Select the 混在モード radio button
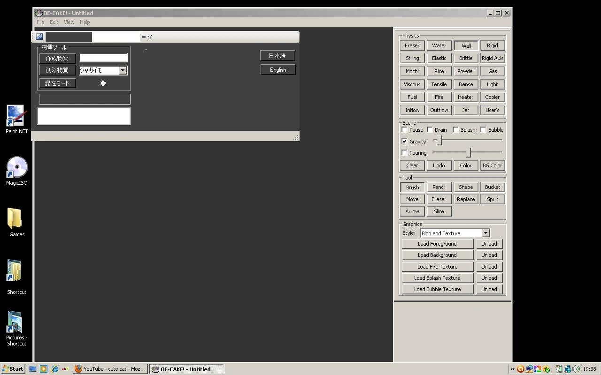601x375 pixels. pyautogui.click(x=103, y=83)
